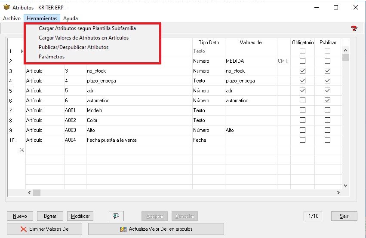This screenshot has height=238, width=366.
Task: Select the adr attribute name cell
Action: tap(139, 91)
